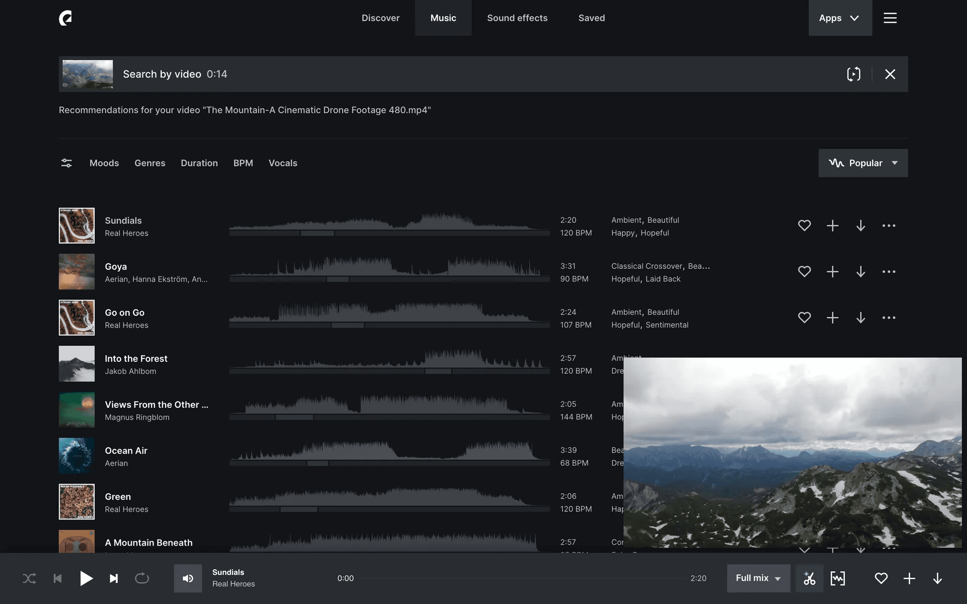
Task: Expand the Apps dropdown menu
Action: click(x=840, y=18)
